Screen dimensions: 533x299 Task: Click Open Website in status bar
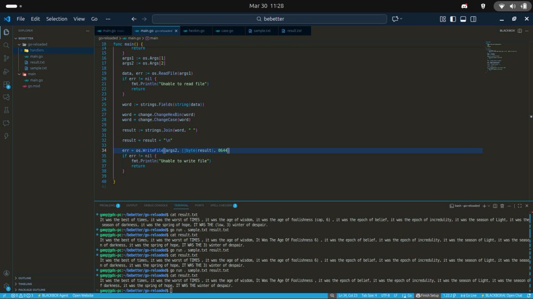point(83,295)
